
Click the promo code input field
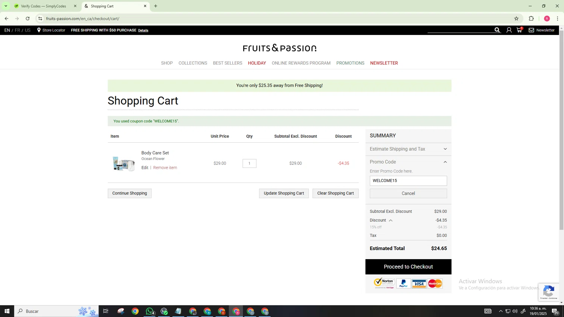click(408, 181)
